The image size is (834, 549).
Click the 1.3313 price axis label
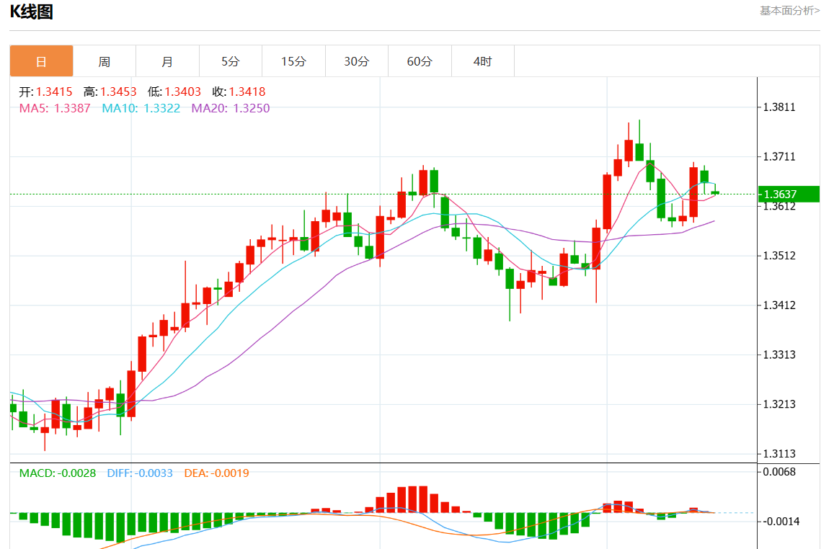click(779, 354)
